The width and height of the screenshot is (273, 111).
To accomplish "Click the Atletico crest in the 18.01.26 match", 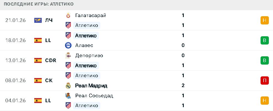I will click(68, 35).
